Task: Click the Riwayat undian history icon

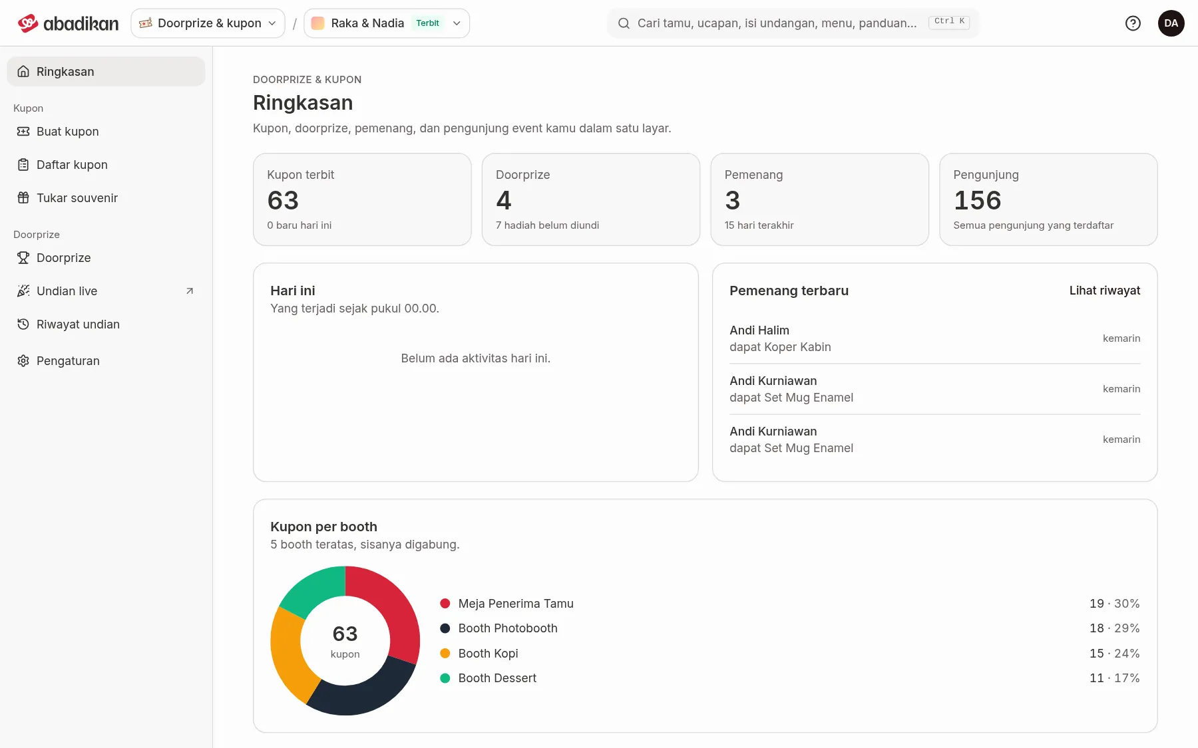Action: point(23,324)
